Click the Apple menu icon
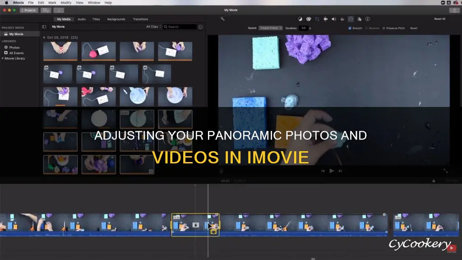The image size is (462, 260). [x=6, y=3]
